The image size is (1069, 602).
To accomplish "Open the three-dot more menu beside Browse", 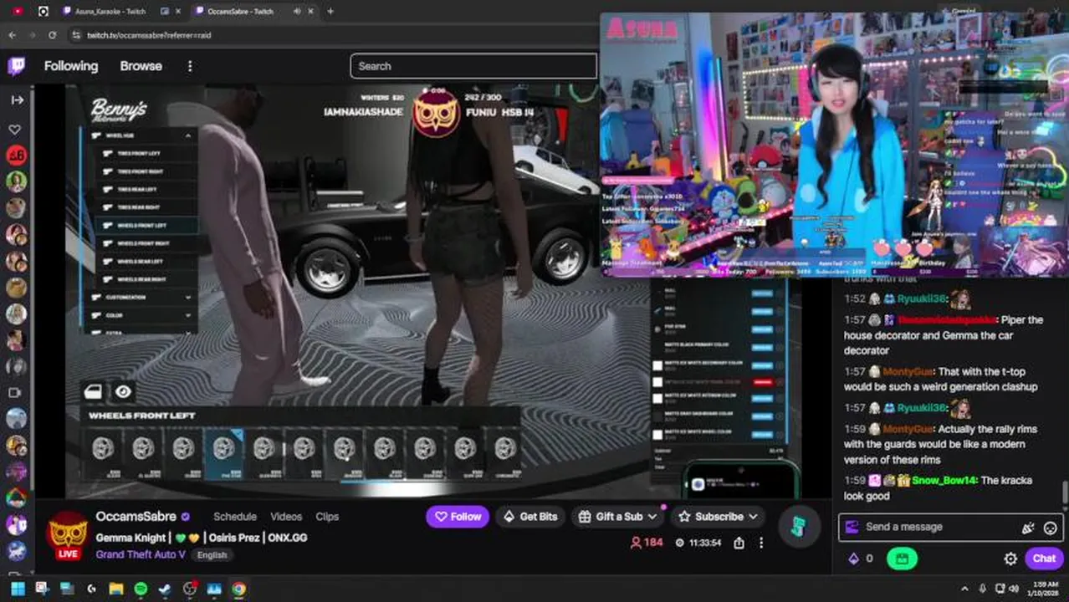I will [x=190, y=66].
